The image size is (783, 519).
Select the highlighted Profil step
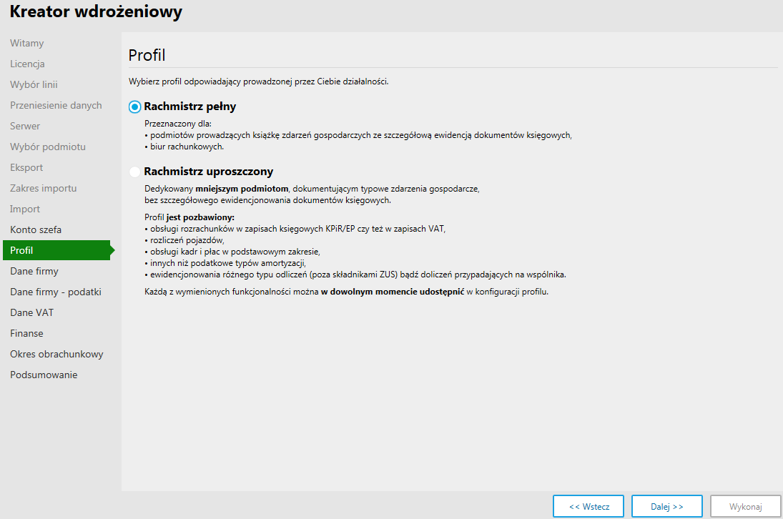[x=59, y=250]
